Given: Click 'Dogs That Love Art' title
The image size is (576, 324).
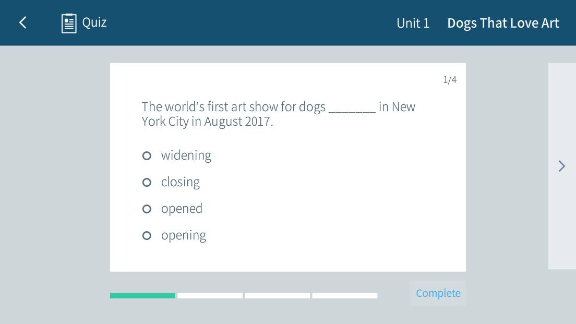Looking at the screenshot, I should pos(503,23).
